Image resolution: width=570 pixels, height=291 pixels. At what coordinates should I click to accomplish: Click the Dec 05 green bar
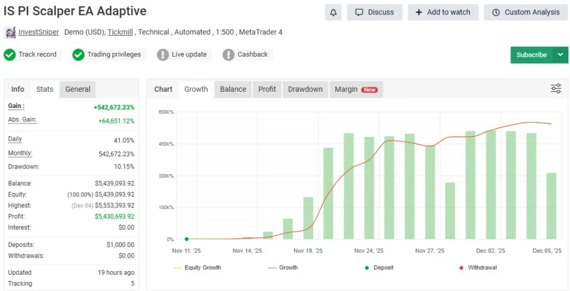[x=551, y=206]
